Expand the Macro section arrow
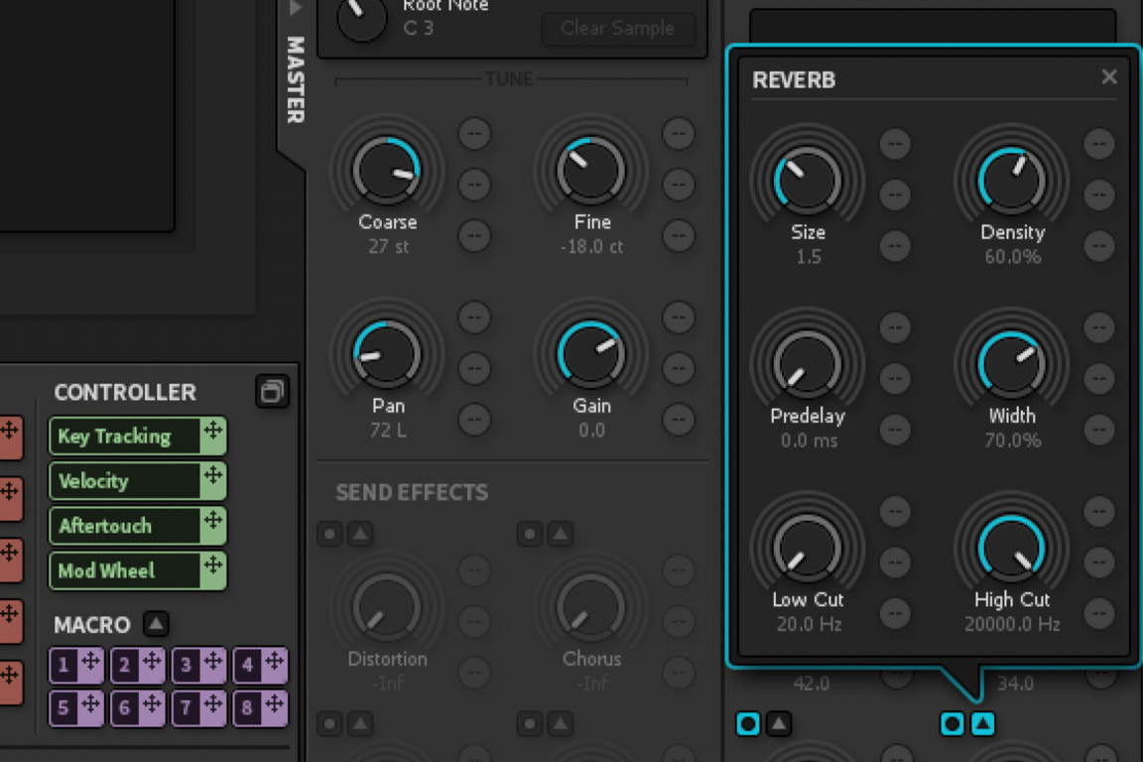The height and width of the screenshot is (762, 1143). (x=156, y=624)
